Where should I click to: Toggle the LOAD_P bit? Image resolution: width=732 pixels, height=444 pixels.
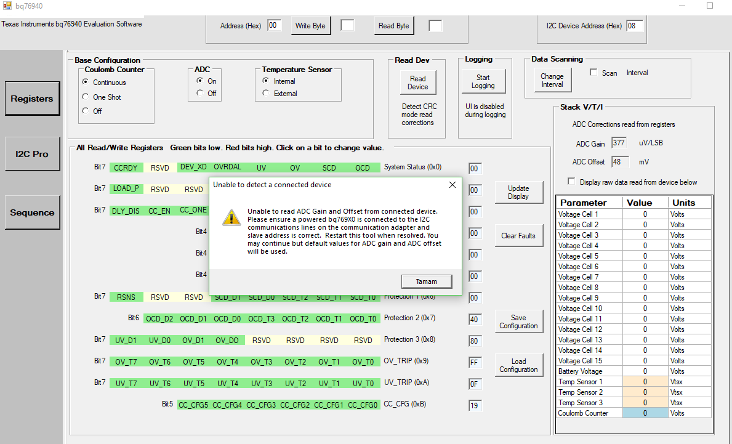[126, 188]
